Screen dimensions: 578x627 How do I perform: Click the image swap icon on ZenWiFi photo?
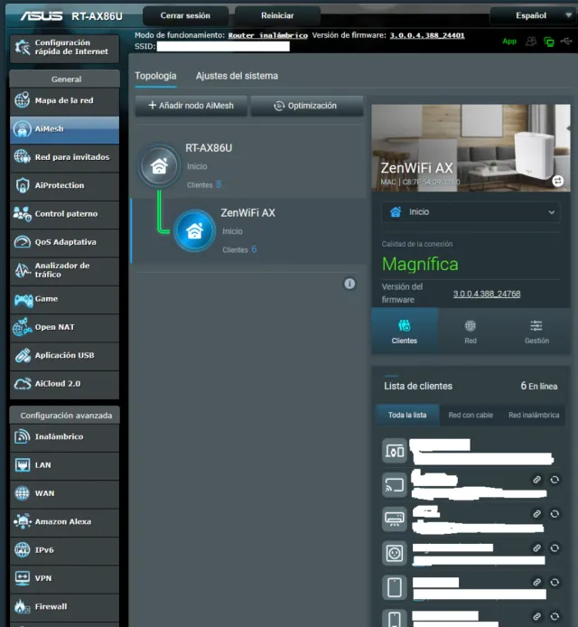click(x=558, y=181)
